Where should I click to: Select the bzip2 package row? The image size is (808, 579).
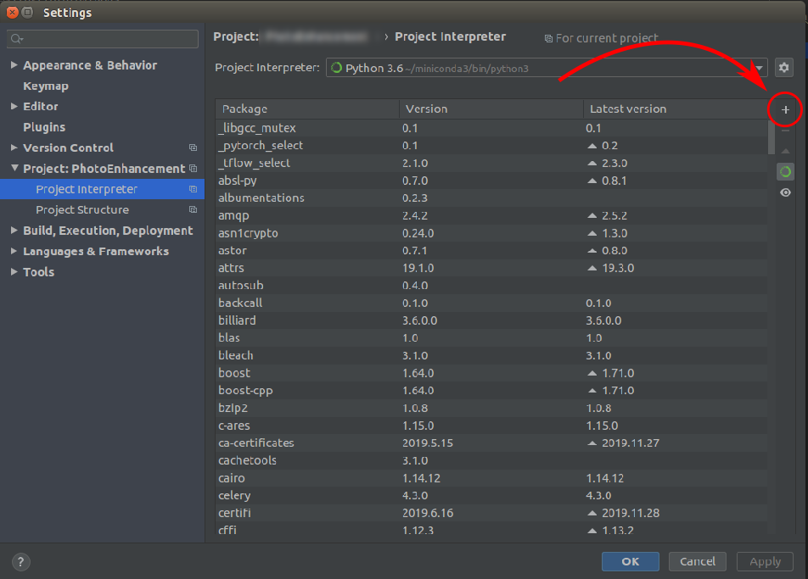(491, 408)
